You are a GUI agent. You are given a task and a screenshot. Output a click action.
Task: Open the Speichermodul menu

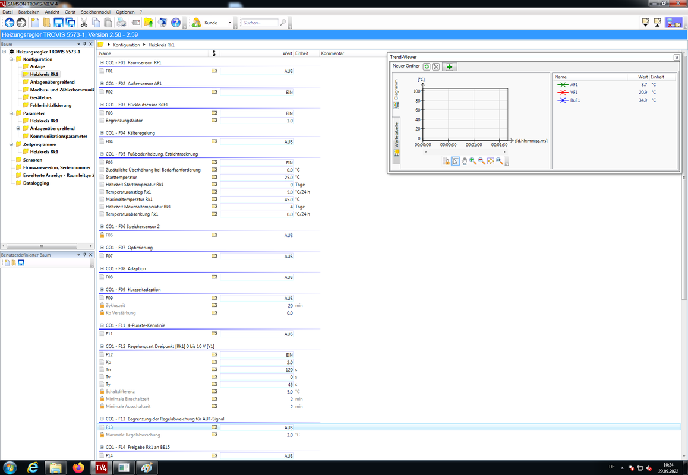[x=96, y=12]
